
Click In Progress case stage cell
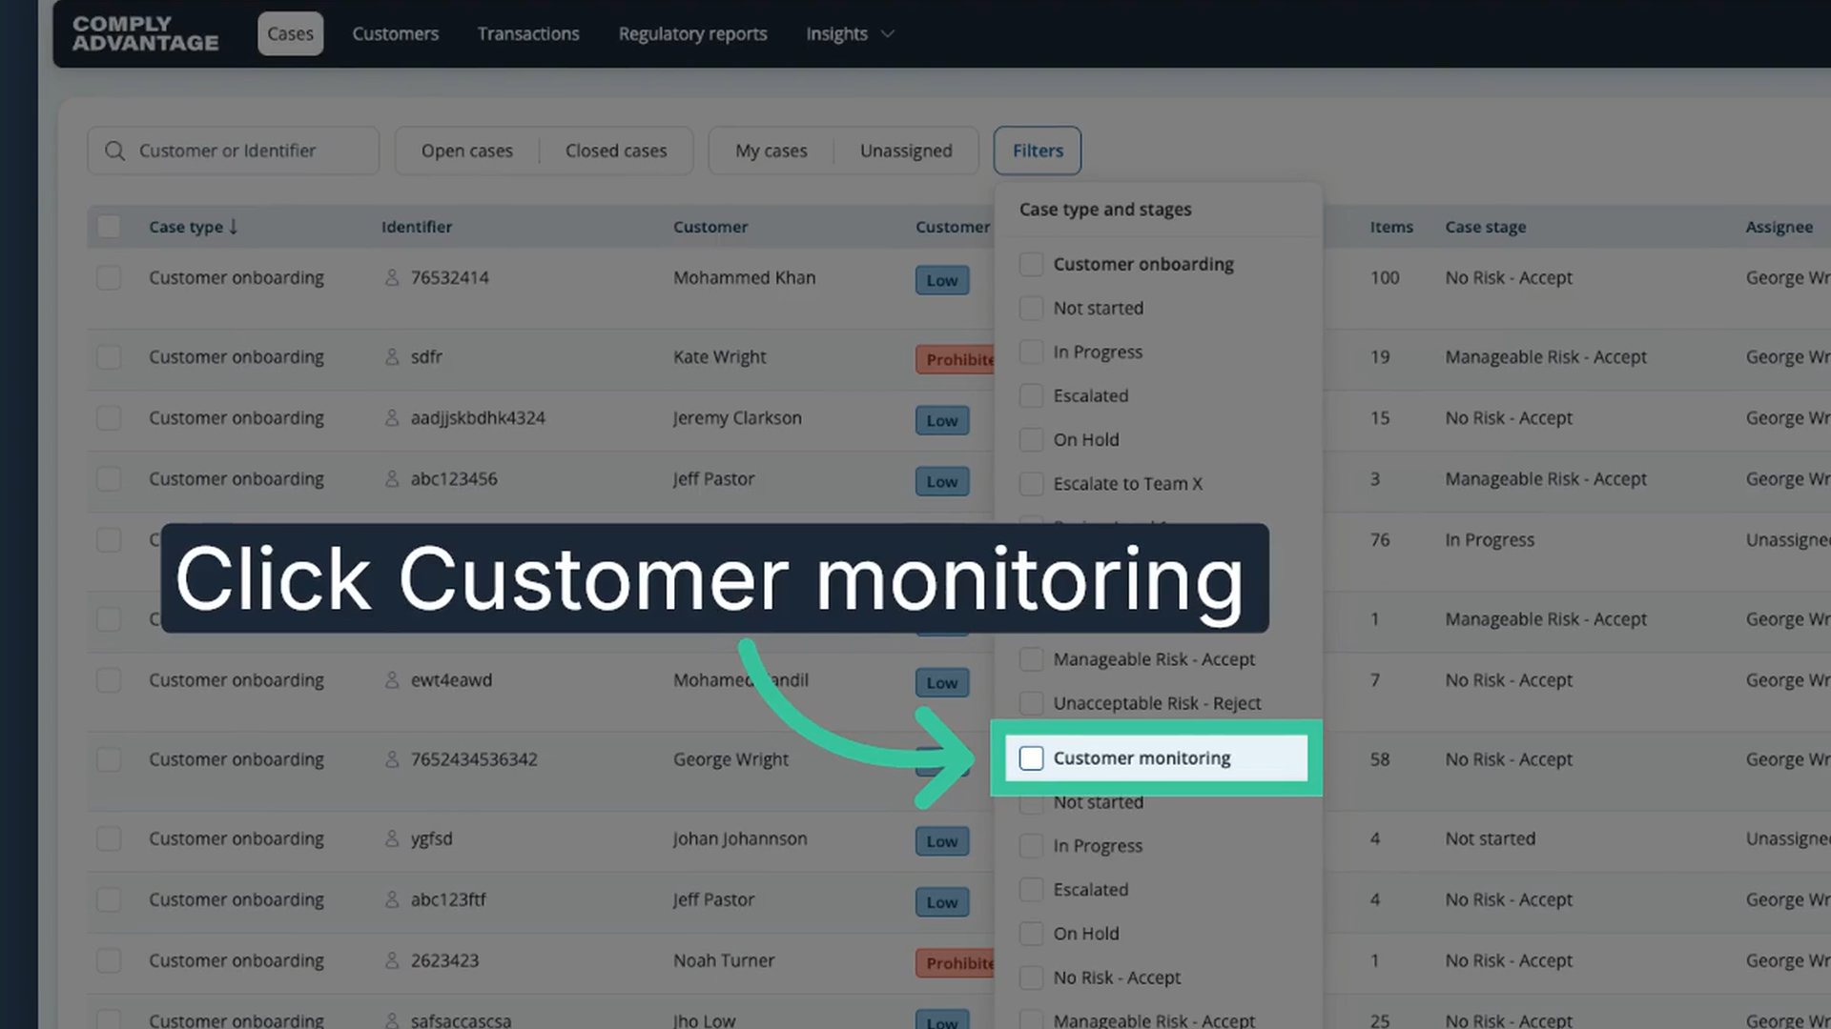tap(1490, 539)
